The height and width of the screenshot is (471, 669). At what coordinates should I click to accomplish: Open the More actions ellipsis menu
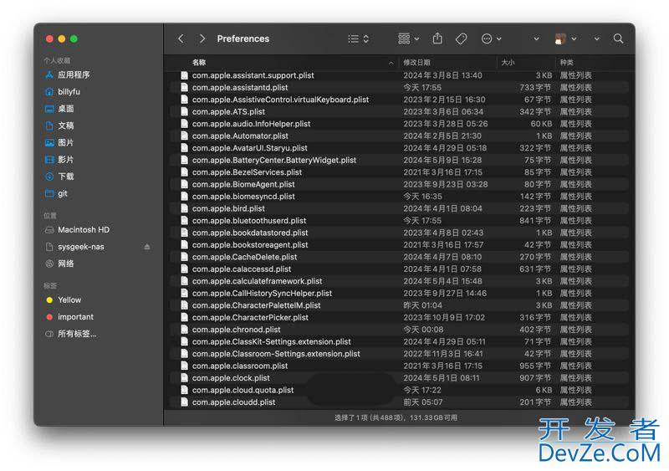[491, 38]
